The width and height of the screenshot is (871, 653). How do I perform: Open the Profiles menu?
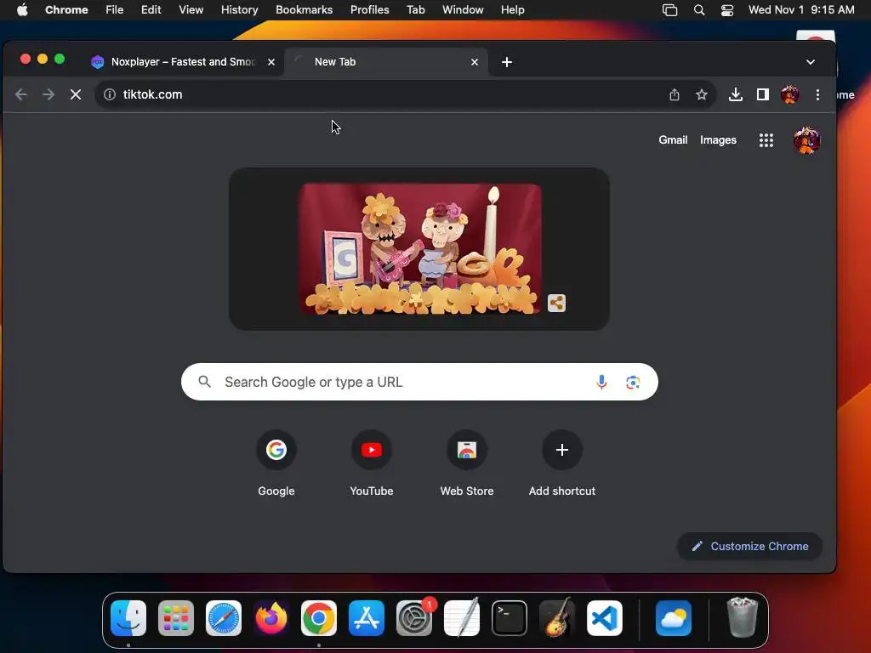370,10
